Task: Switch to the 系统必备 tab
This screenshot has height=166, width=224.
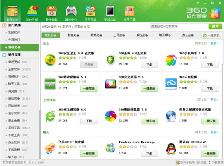Action: tap(142, 35)
